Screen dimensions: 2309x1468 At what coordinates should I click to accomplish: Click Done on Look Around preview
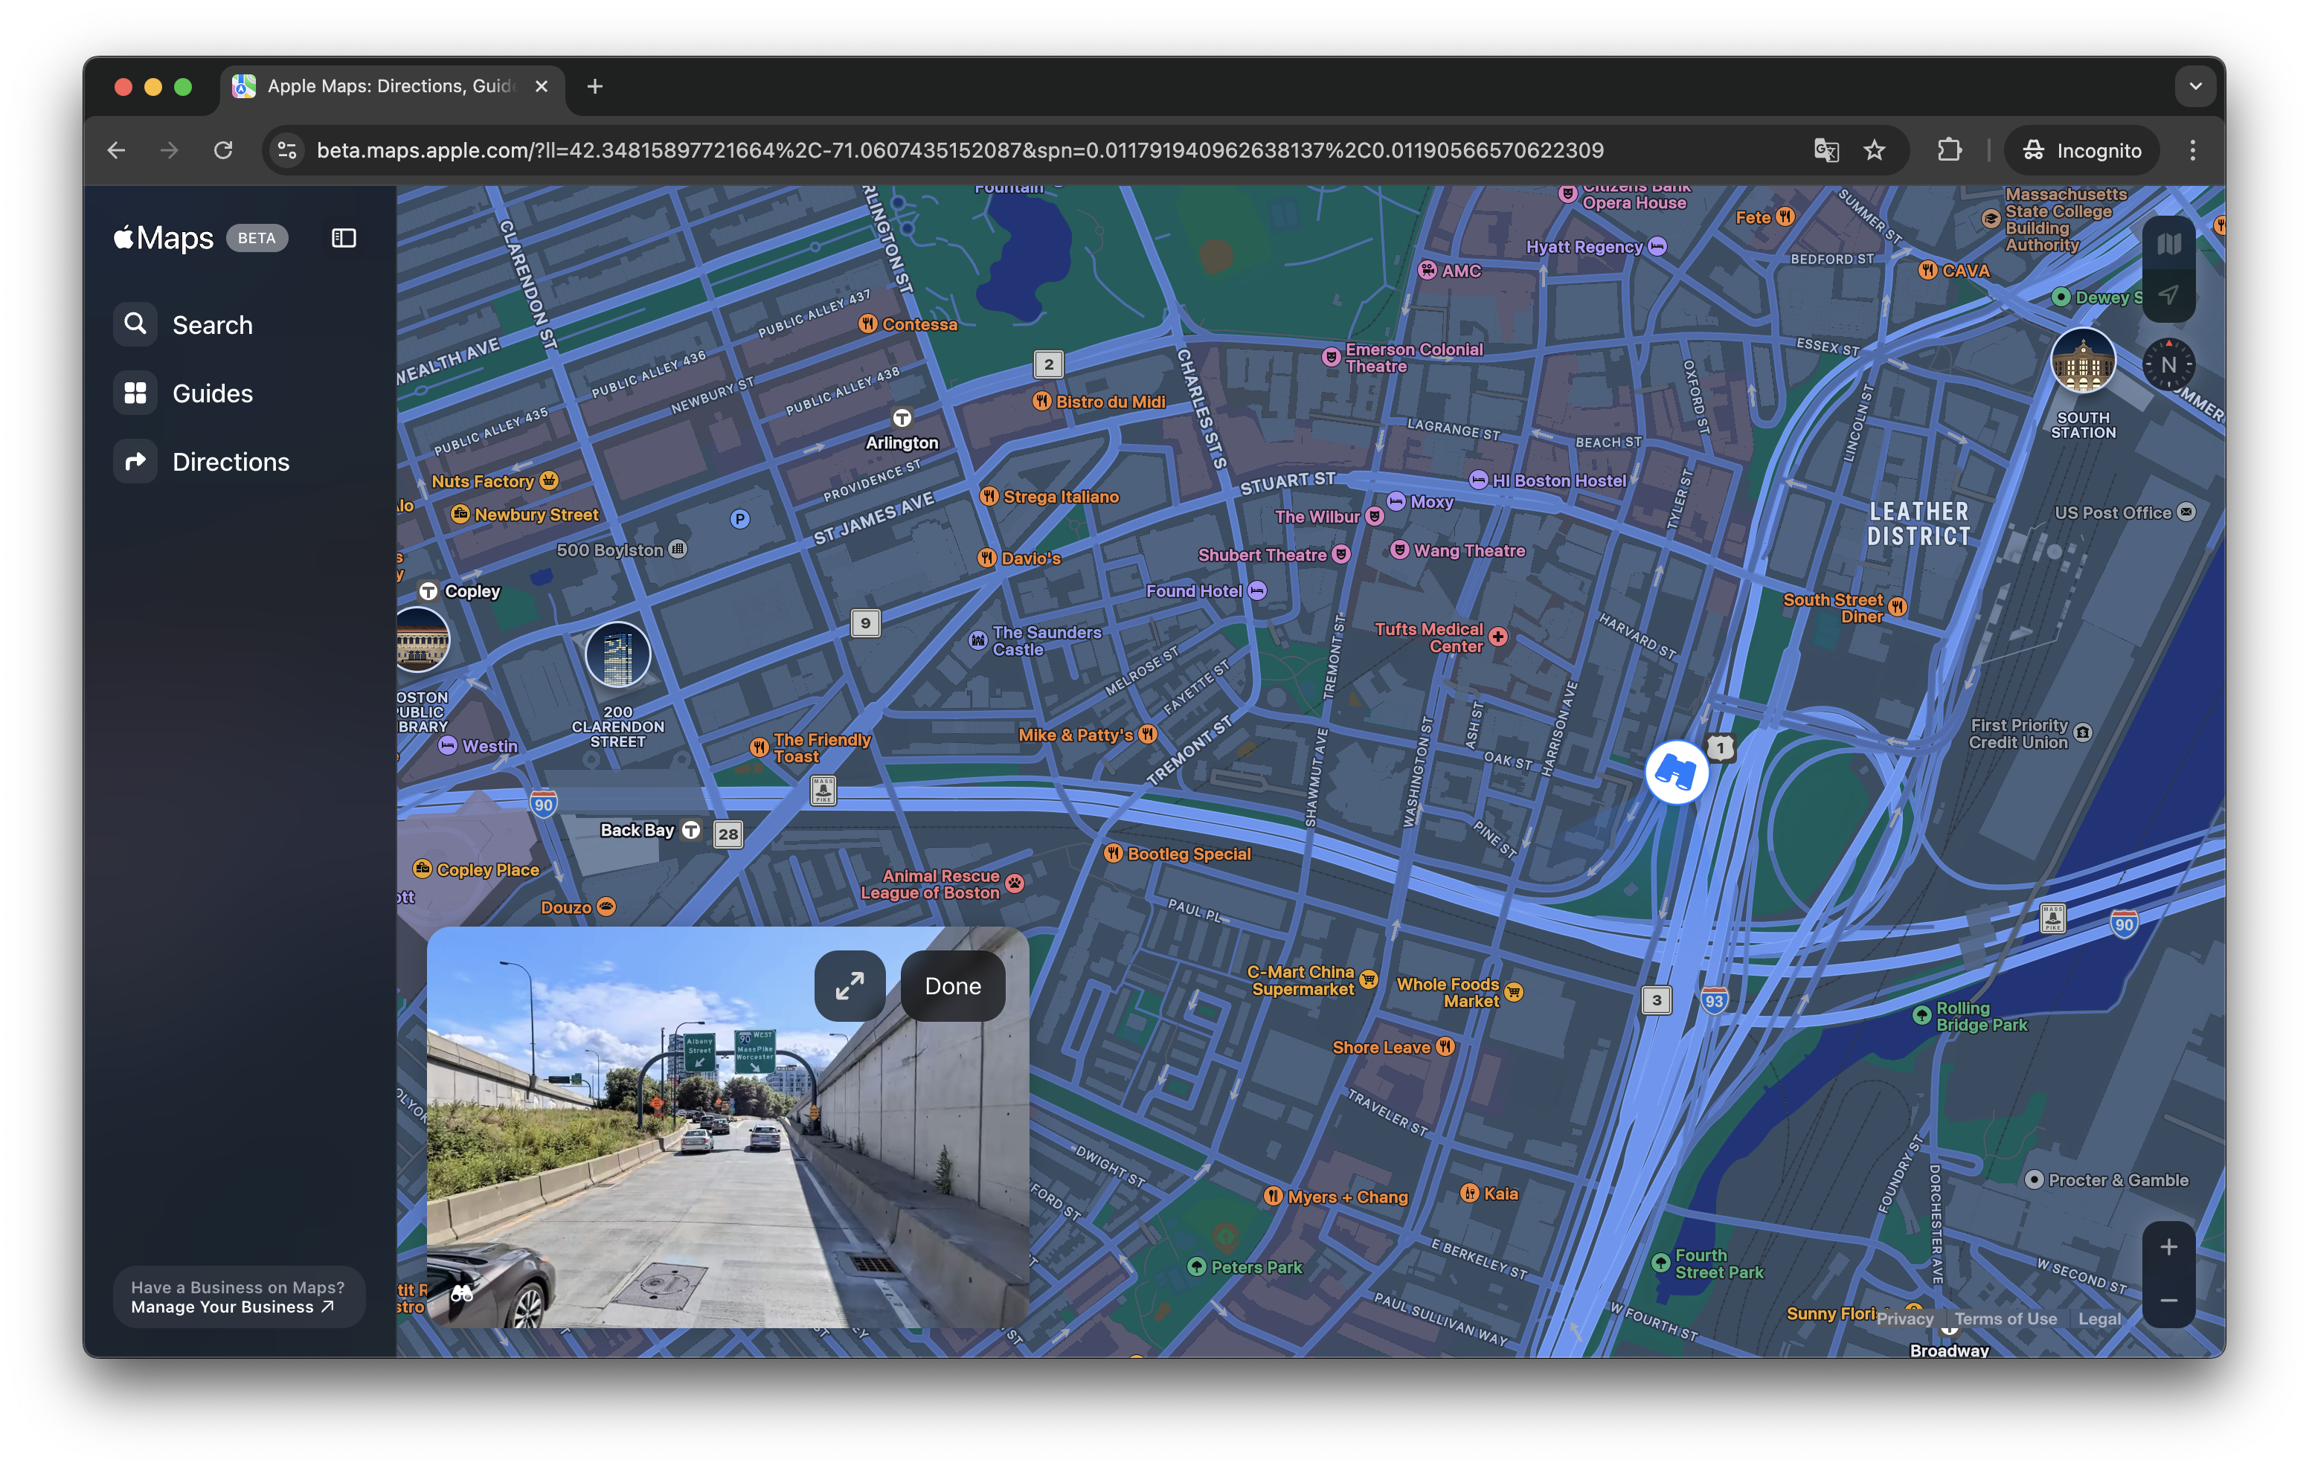[952, 985]
